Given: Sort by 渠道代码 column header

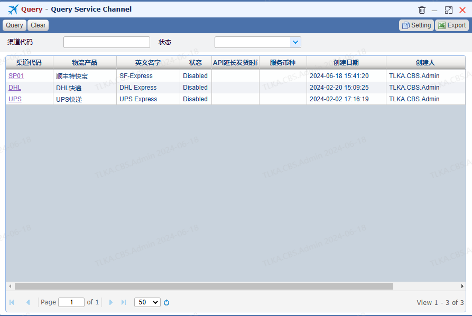Looking at the screenshot, I should (29, 62).
